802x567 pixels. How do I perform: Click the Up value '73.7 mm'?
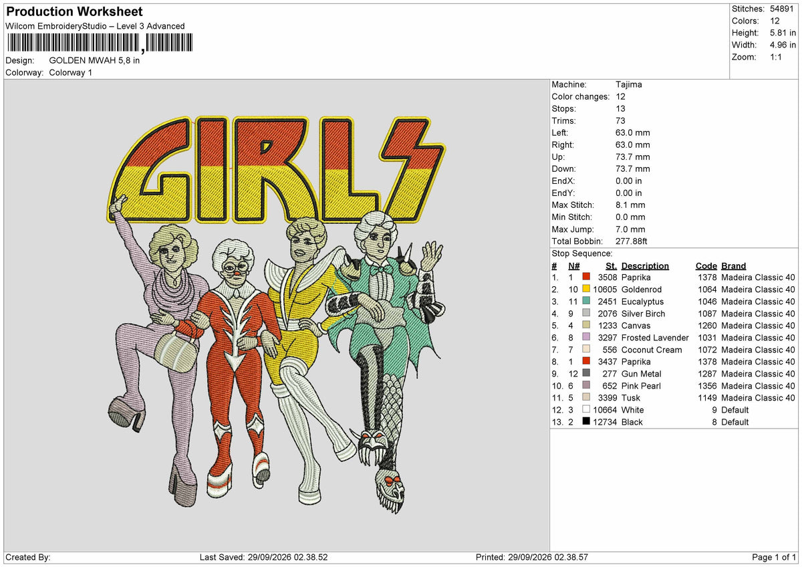coord(632,156)
